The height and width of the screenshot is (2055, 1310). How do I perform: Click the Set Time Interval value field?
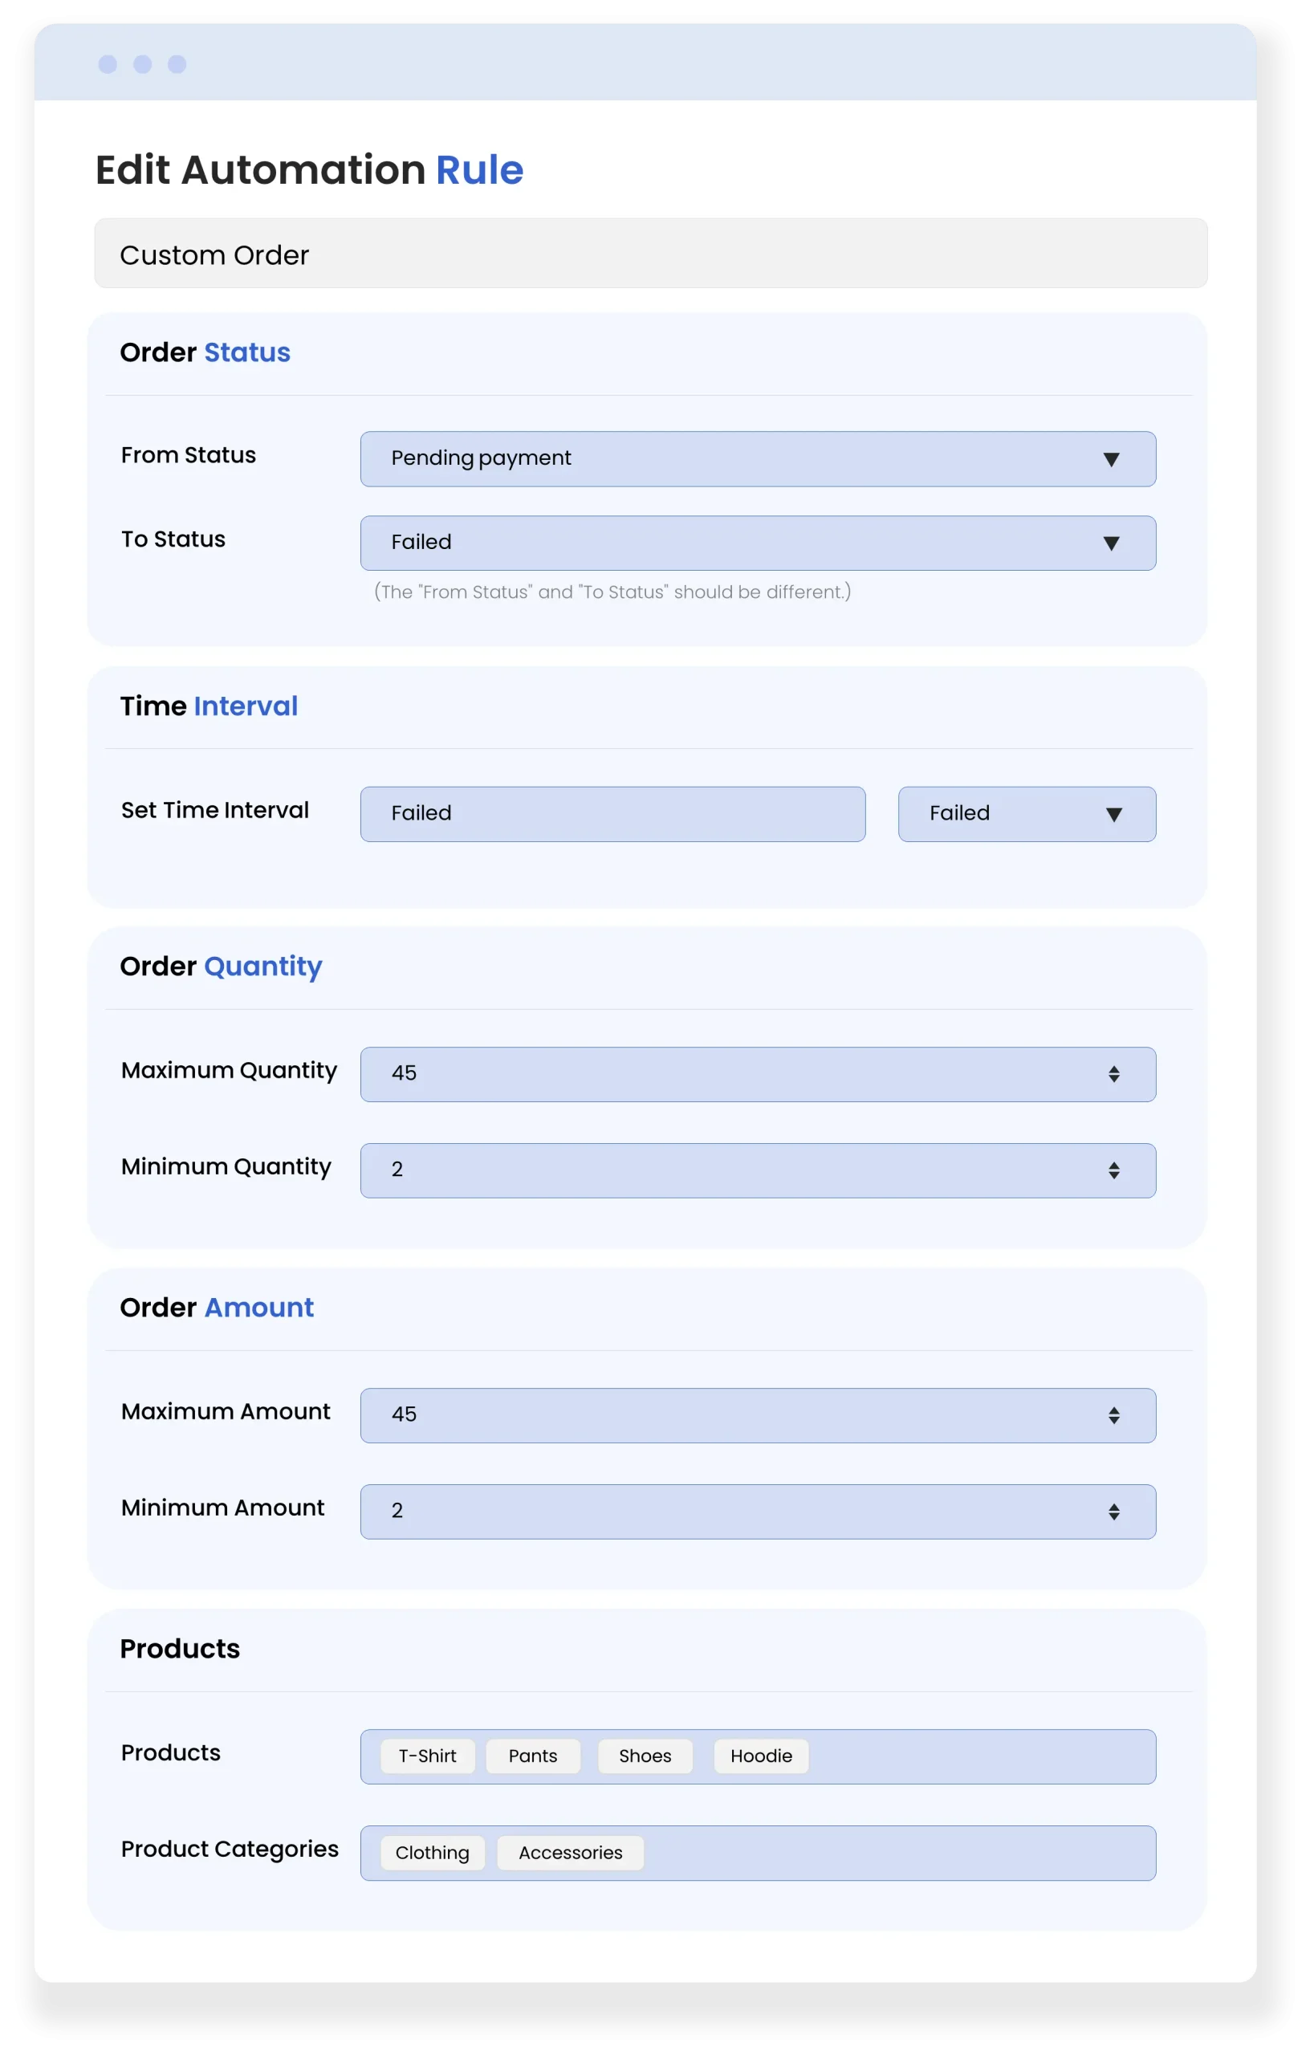tap(612, 814)
